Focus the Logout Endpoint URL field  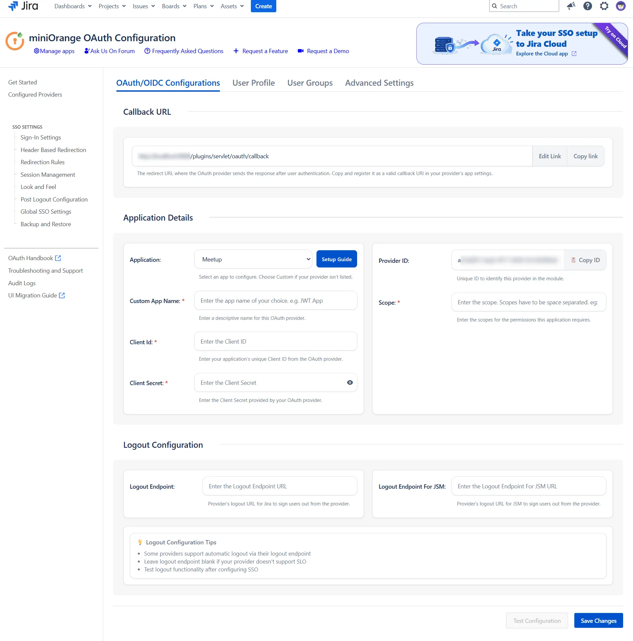280,486
